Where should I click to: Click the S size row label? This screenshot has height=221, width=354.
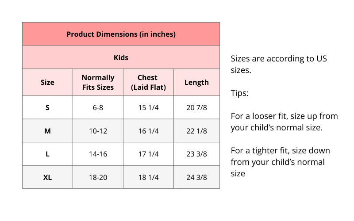click(x=47, y=107)
